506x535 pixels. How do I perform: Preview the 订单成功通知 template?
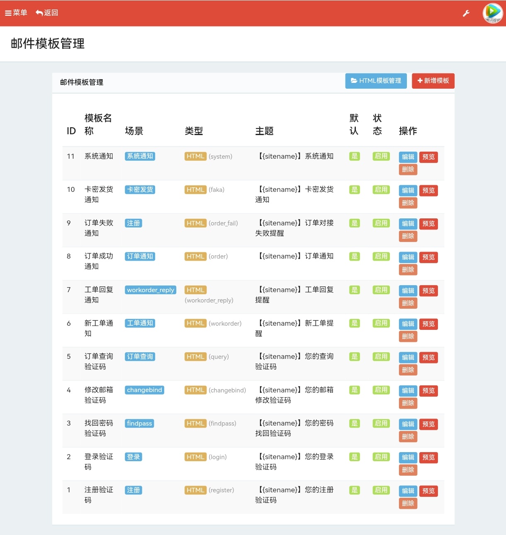click(428, 257)
